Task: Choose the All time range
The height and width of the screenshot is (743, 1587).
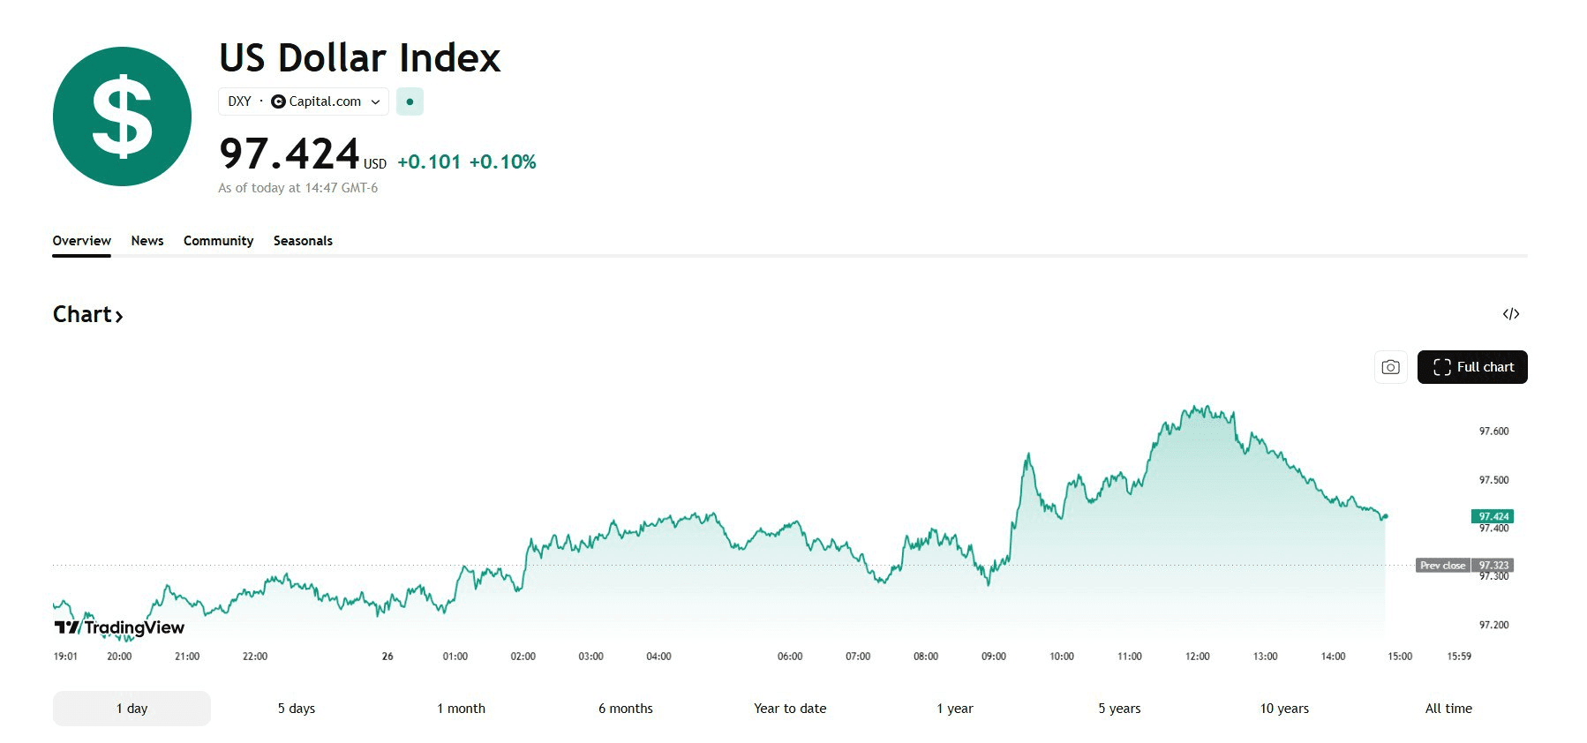Action: click(1448, 709)
